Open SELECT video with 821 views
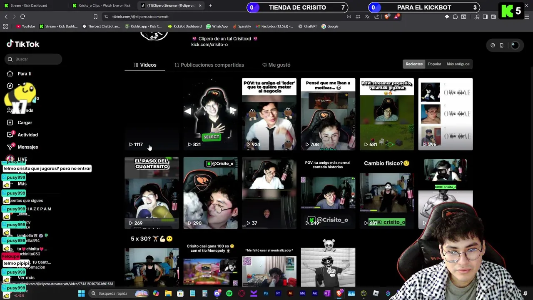 [210, 114]
